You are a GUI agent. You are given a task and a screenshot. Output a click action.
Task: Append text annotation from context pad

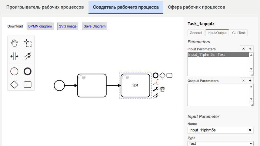pyautogui.click(x=155, y=82)
